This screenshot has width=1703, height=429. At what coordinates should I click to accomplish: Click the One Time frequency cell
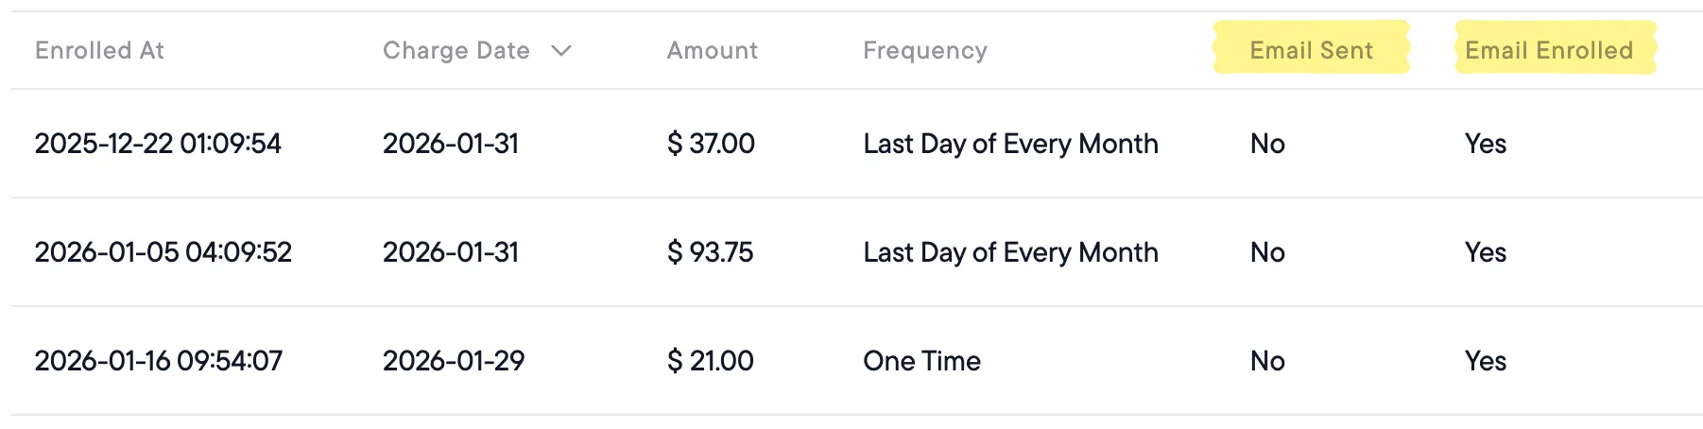(x=921, y=361)
